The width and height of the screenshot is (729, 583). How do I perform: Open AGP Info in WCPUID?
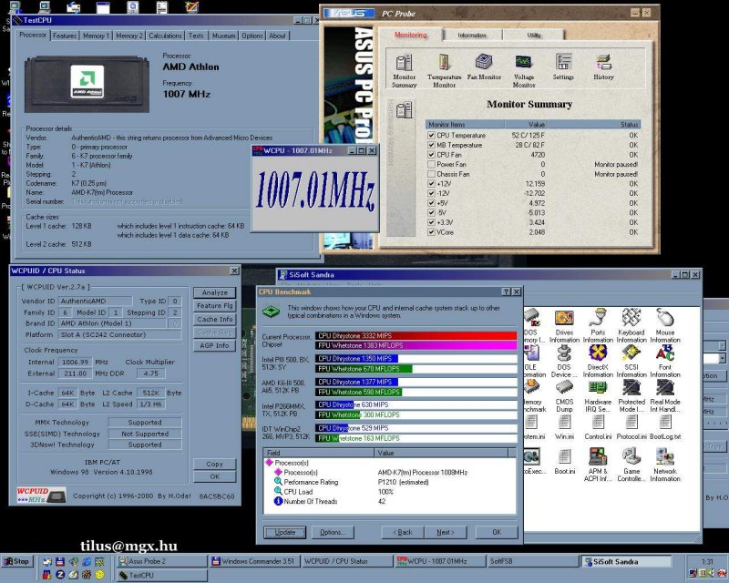(214, 345)
